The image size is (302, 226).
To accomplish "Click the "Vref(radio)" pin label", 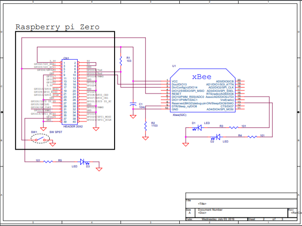I will [x=227, y=100].
